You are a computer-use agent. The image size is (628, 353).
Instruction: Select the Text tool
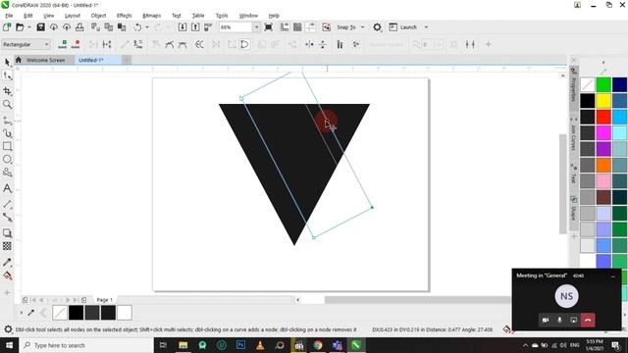[x=7, y=188]
